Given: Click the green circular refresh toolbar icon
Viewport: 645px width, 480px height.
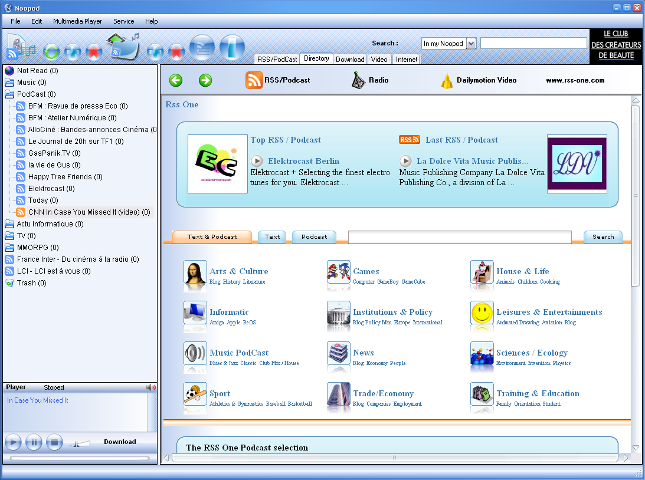Looking at the screenshot, I should pyautogui.click(x=52, y=52).
